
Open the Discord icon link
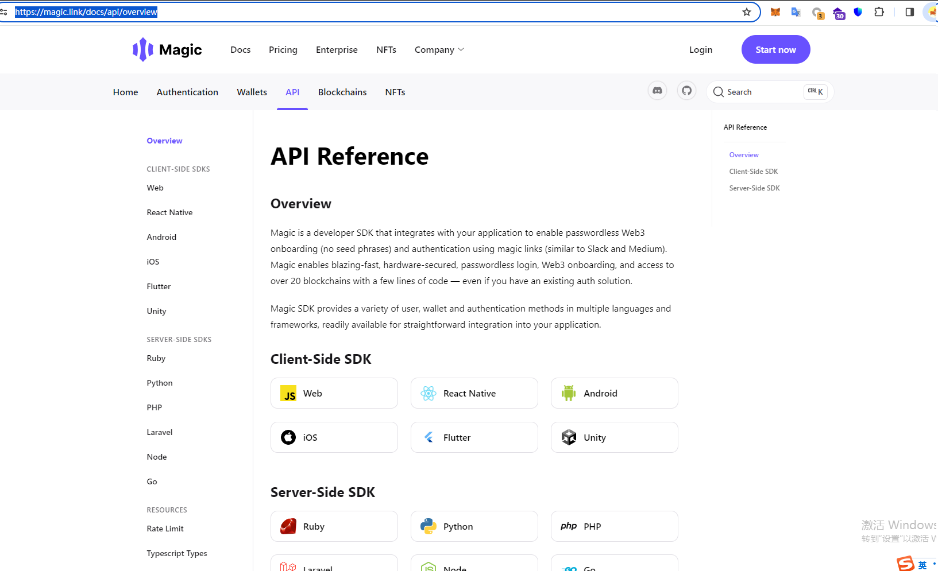click(657, 91)
